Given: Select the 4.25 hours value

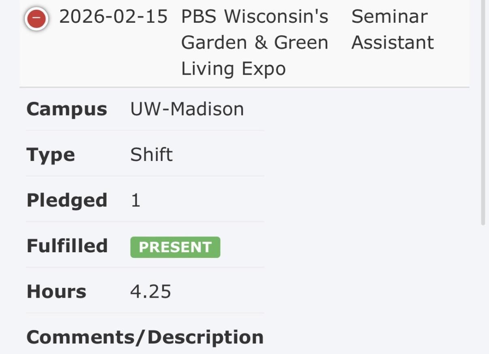Looking at the screenshot, I should point(150,292).
